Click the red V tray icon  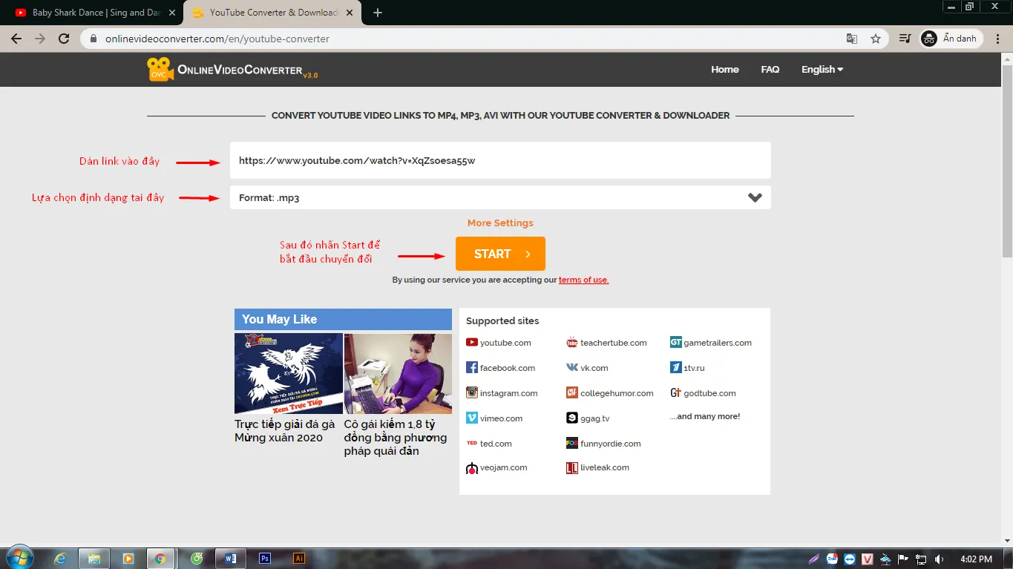868,559
